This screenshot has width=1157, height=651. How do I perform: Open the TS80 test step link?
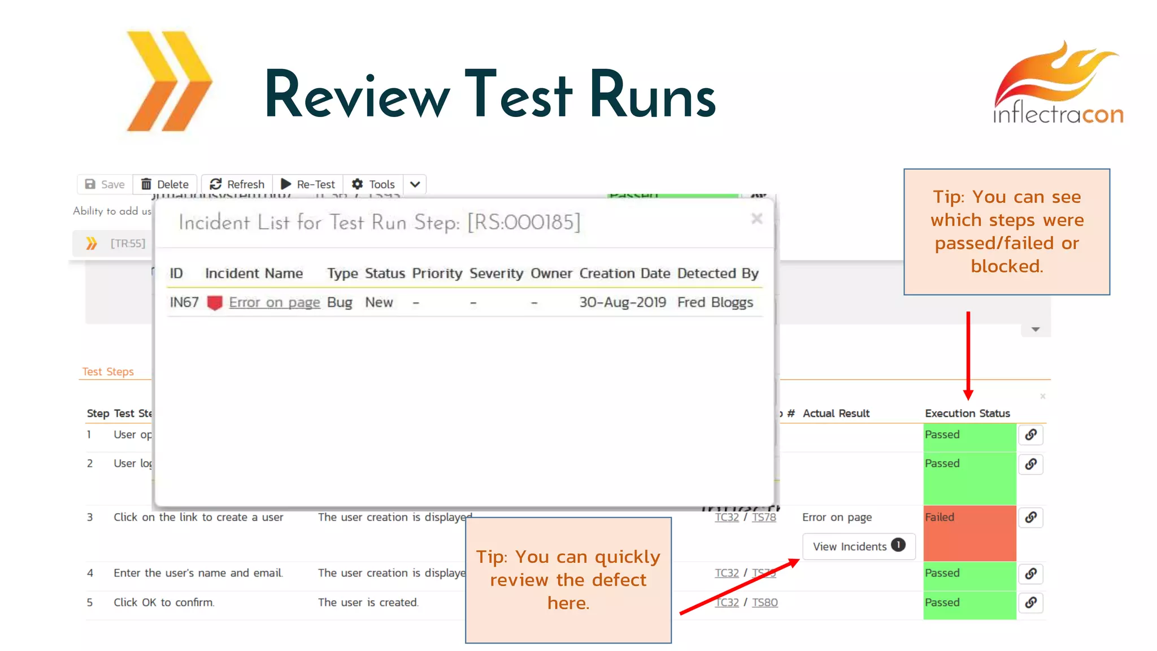765,602
